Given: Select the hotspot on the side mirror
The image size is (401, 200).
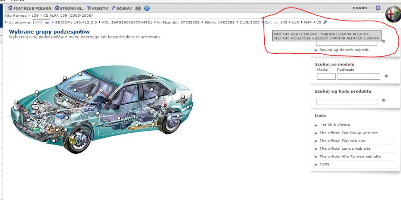Looking at the screenshot, I should coord(65,77).
